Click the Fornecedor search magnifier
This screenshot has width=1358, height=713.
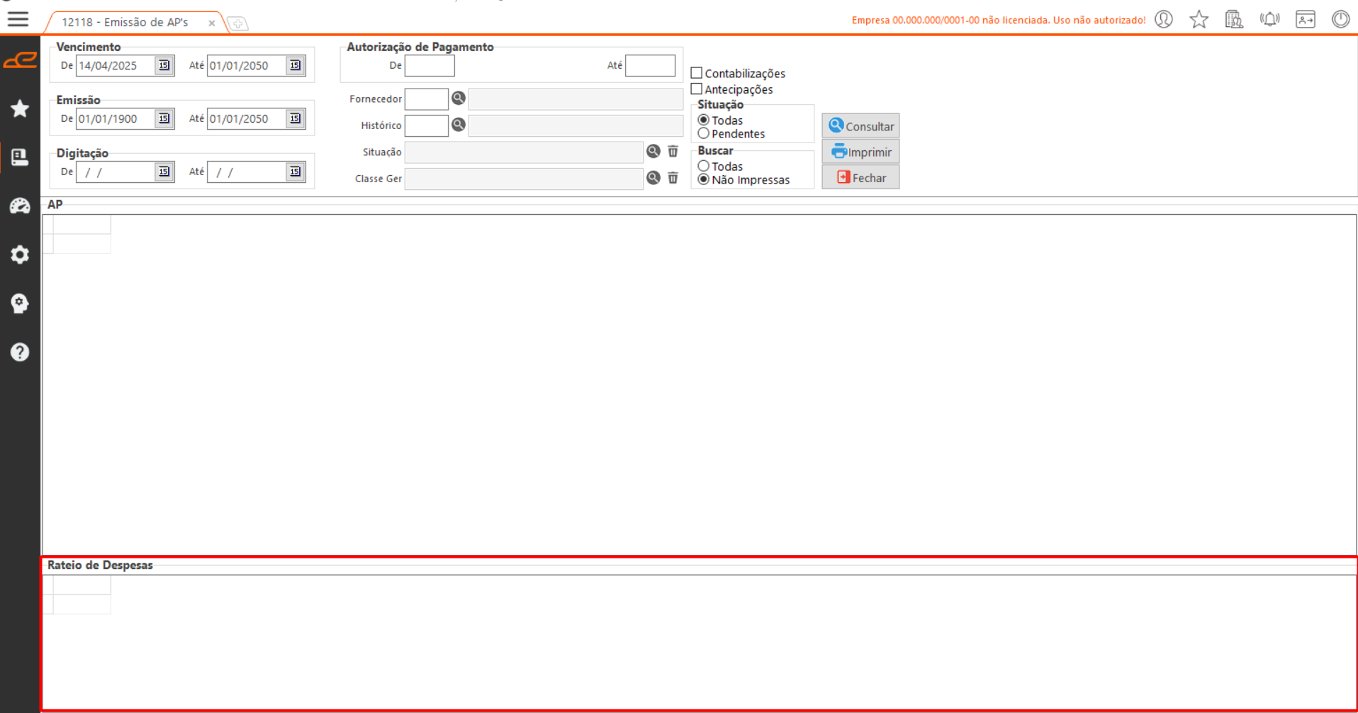coord(459,99)
